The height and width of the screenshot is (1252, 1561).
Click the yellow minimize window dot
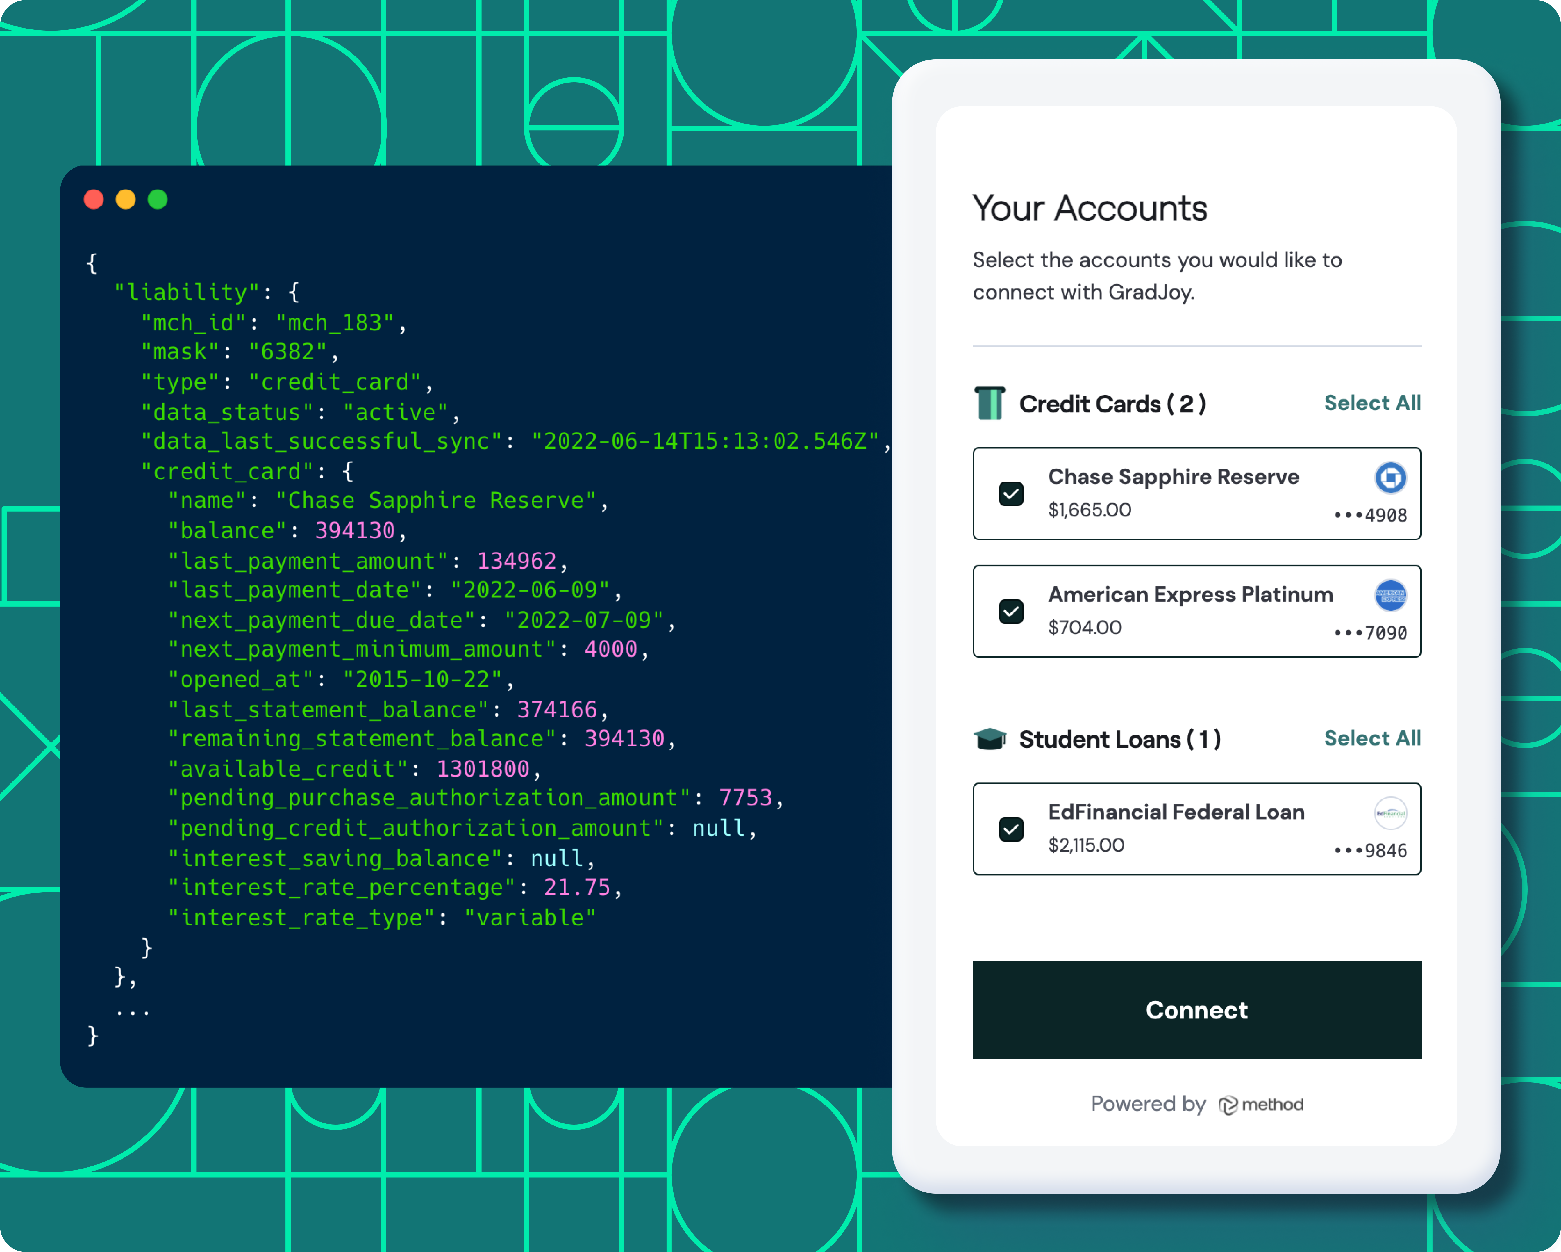tap(126, 199)
